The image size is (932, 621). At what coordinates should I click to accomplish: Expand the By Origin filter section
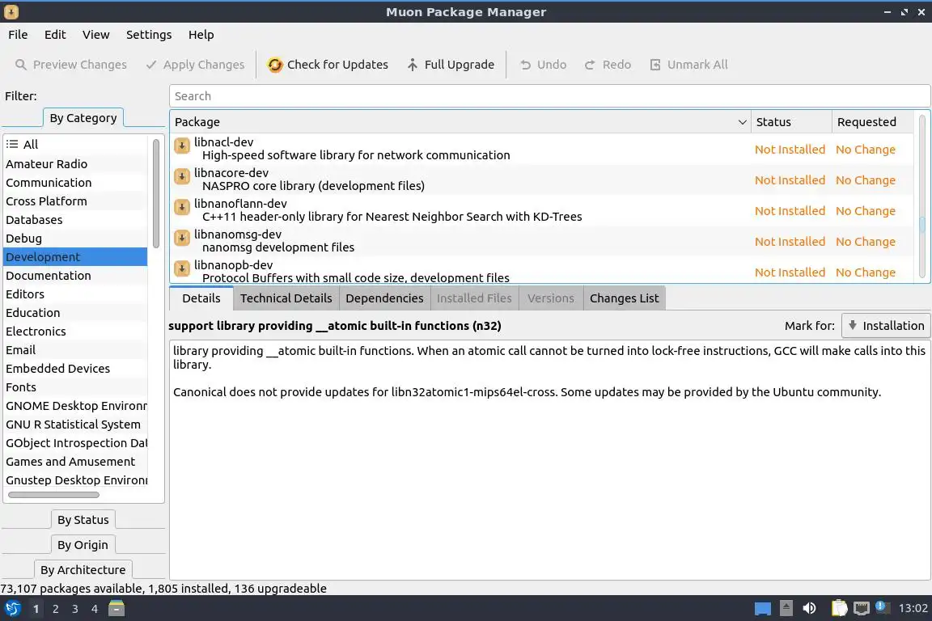[x=83, y=544]
